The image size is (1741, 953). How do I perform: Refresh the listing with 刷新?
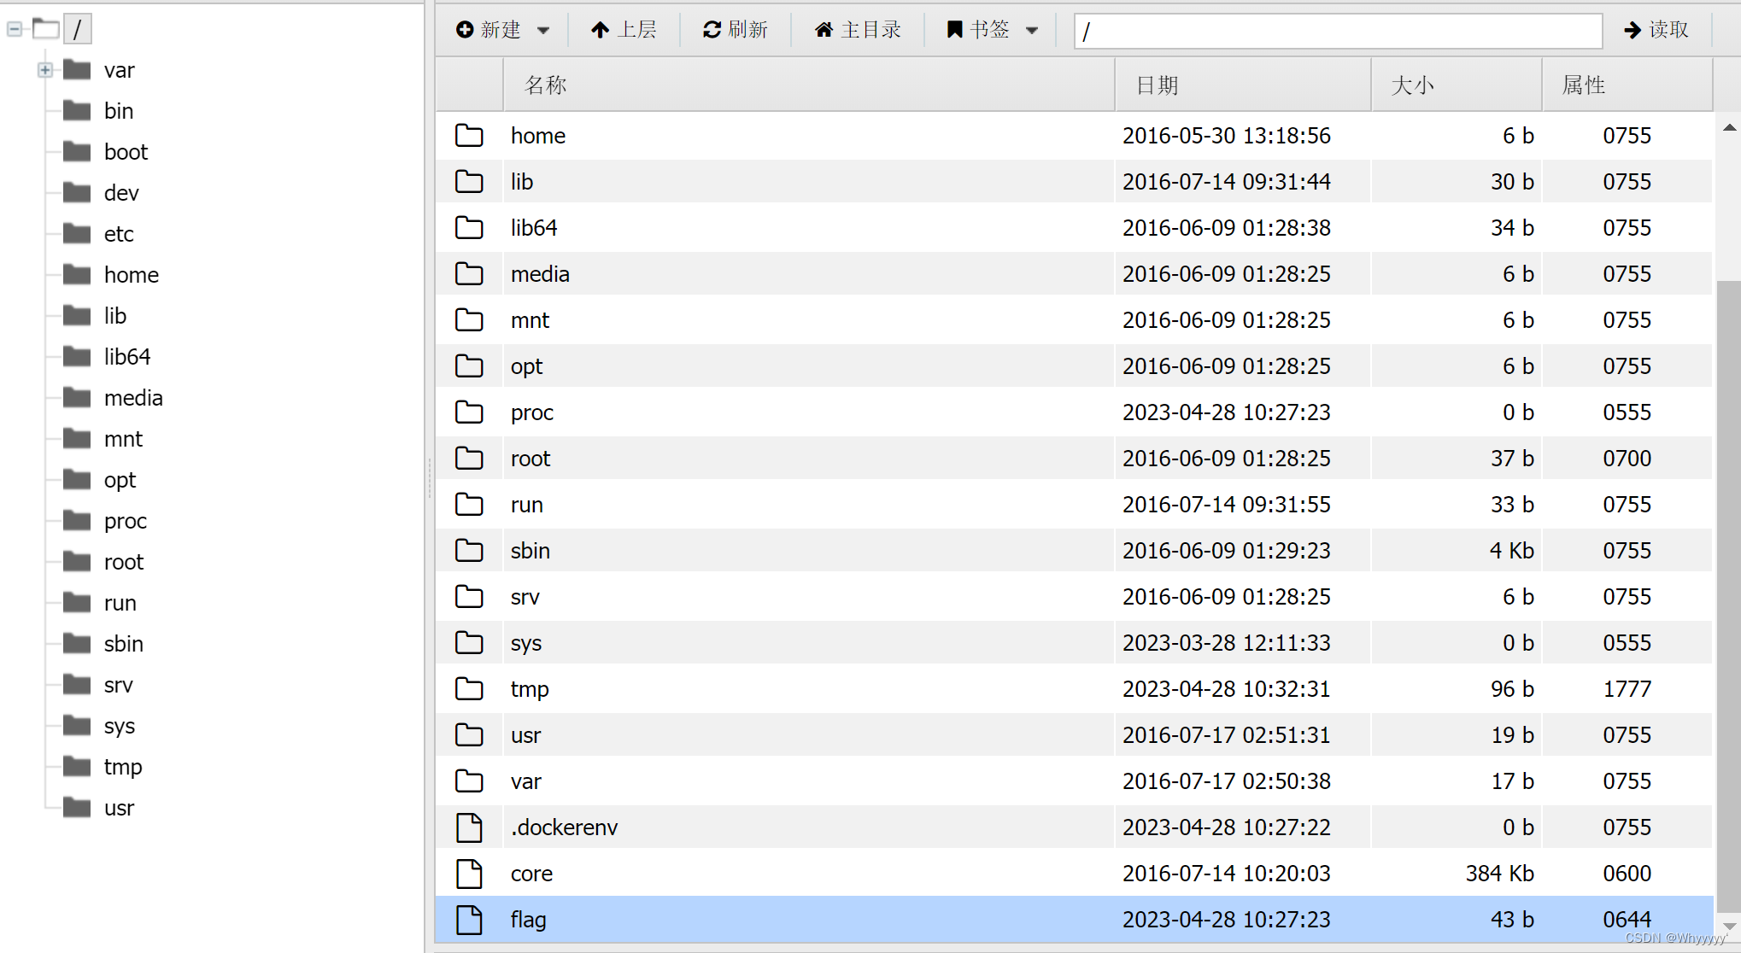click(x=735, y=30)
